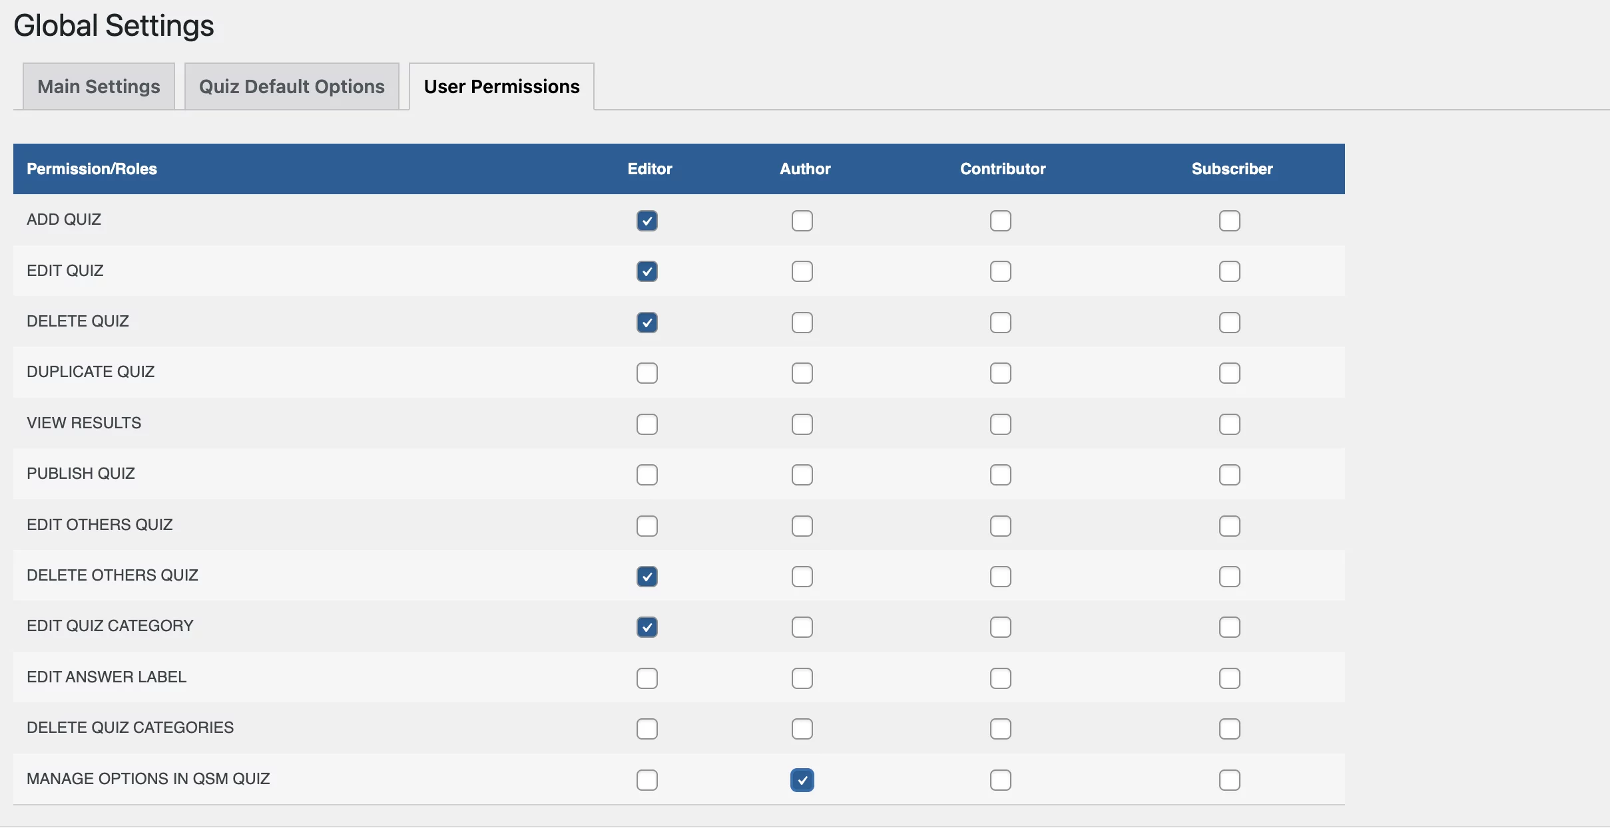Check Editor for DUPLICATE QUIZ
1610x830 pixels.
[x=647, y=373]
